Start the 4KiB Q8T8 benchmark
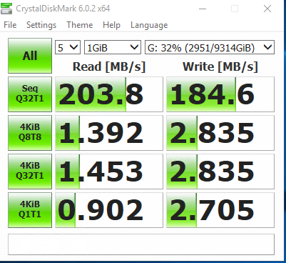 point(30,133)
